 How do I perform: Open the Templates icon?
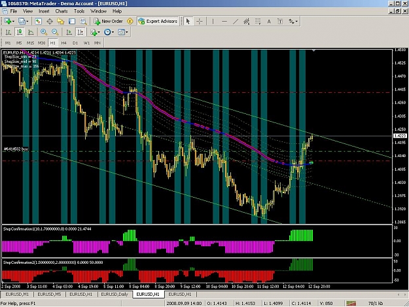[x=121, y=32]
